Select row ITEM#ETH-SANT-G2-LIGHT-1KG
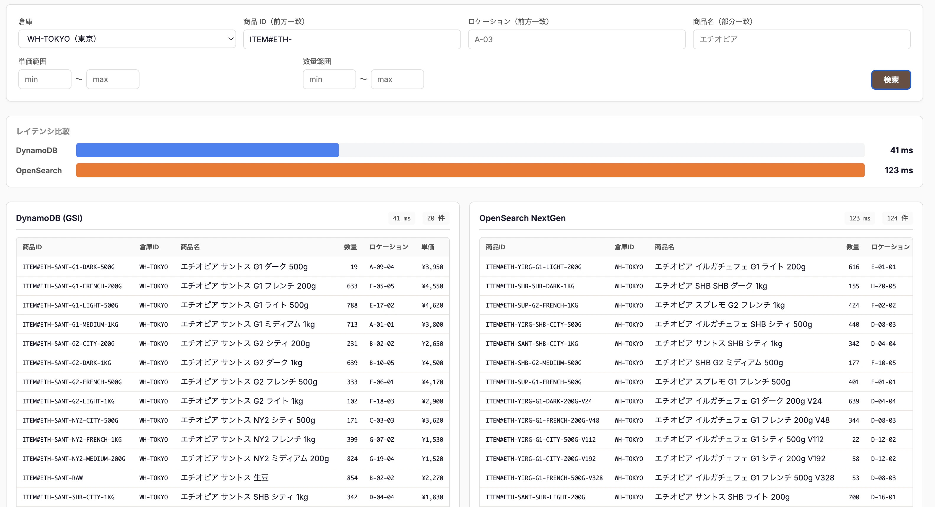The image size is (935, 507). coord(233,401)
